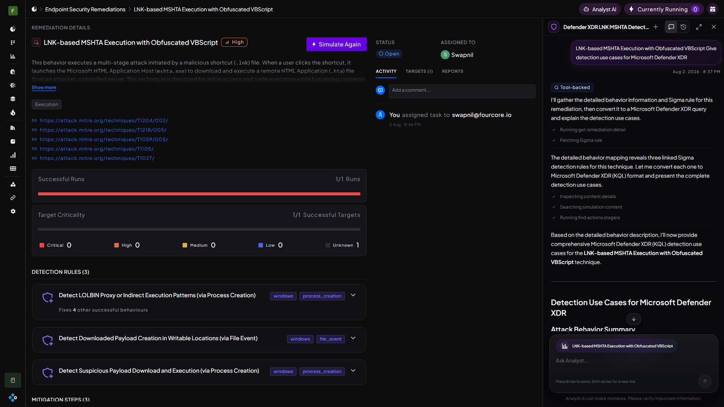Open the signal bars icon in sidebar
Viewport: 724px width, 407px height.
(x=13, y=155)
